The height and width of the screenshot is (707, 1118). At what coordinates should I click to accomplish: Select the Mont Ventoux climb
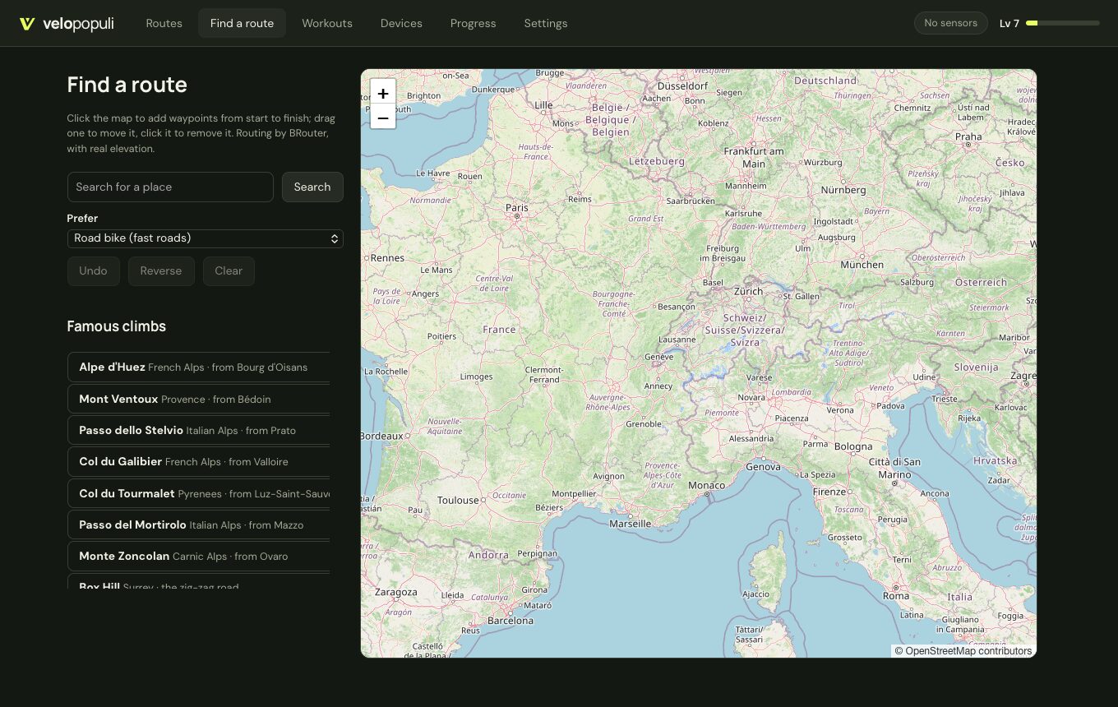(198, 399)
